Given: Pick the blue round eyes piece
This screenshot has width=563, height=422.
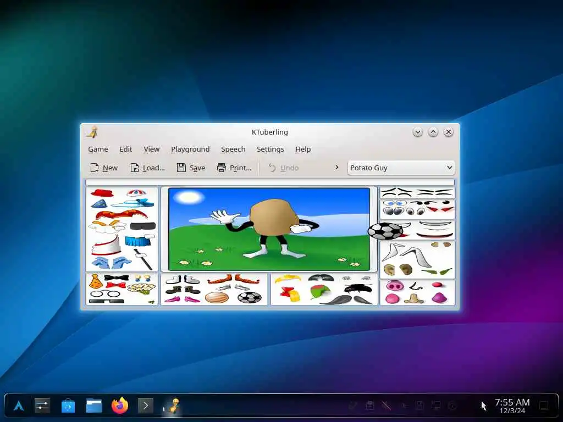Looking at the screenshot, I should [394, 203].
